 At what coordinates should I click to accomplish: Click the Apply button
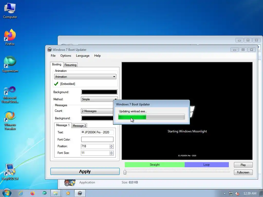tap(85, 171)
